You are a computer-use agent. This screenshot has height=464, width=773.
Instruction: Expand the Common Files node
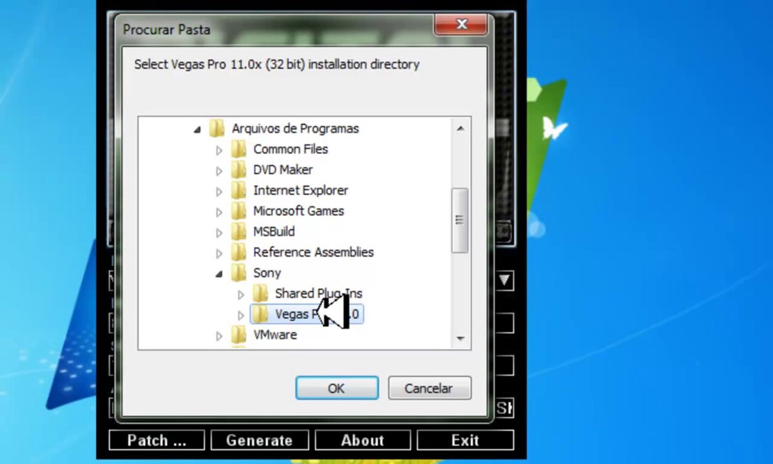[219, 150]
